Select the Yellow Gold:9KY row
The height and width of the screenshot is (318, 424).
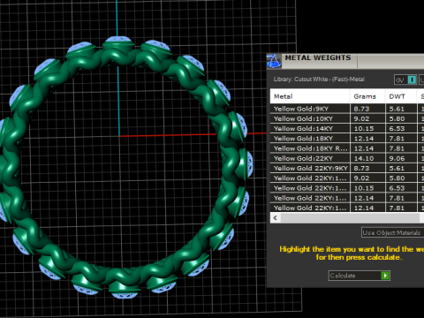[x=347, y=109]
